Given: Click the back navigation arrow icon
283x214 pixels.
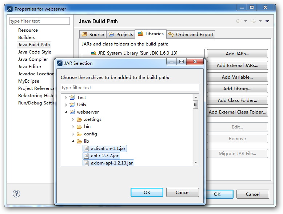Looking at the screenshot, I should pyautogui.click(x=239, y=21).
